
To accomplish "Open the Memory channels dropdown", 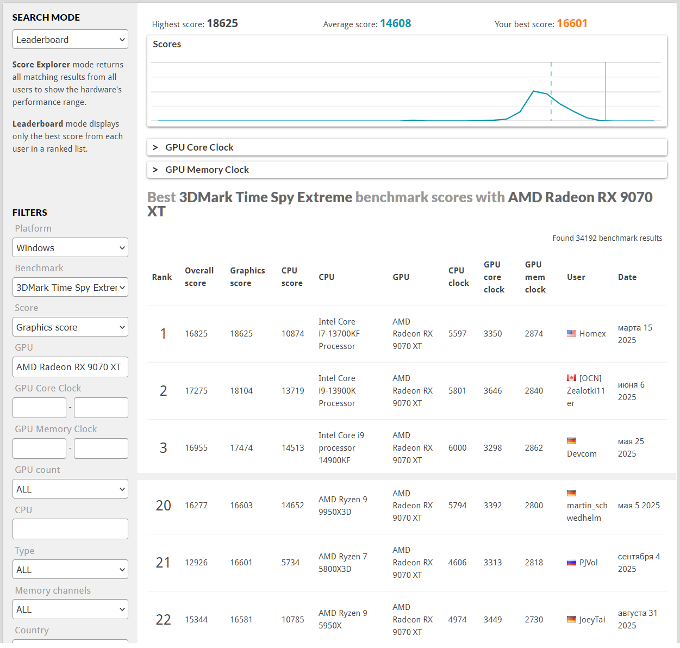I will [70, 609].
